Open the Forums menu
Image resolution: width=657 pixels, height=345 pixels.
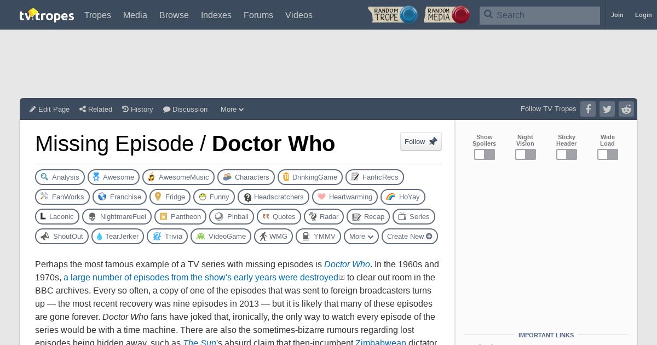(258, 15)
